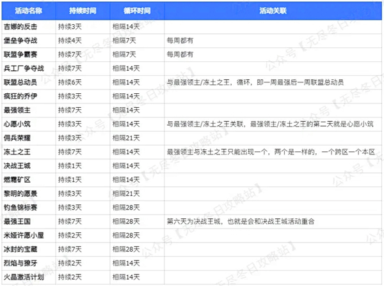Click the 联盟总动员 association note text
This screenshot has width=384, height=286.
pyautogui.click(x=255, y=82)
